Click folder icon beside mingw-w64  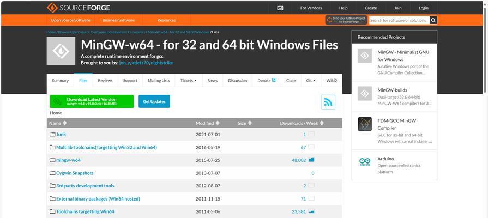[52, 160]
